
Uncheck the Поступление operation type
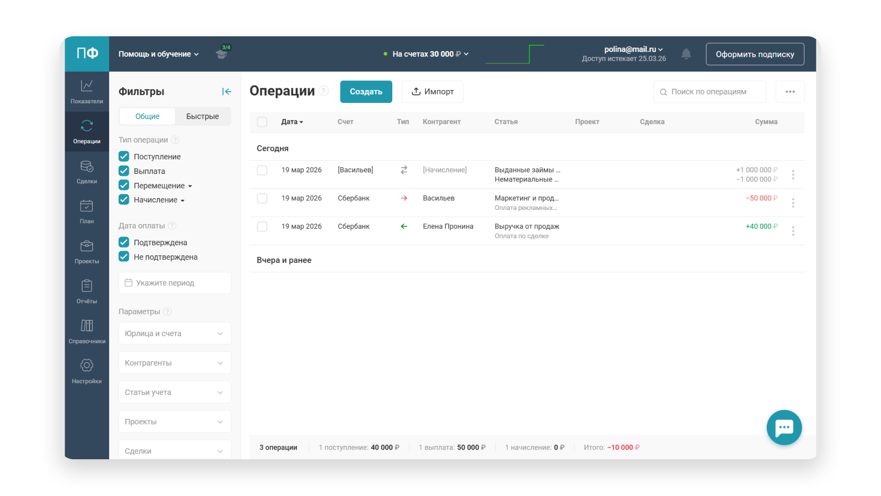click(124, 157)
